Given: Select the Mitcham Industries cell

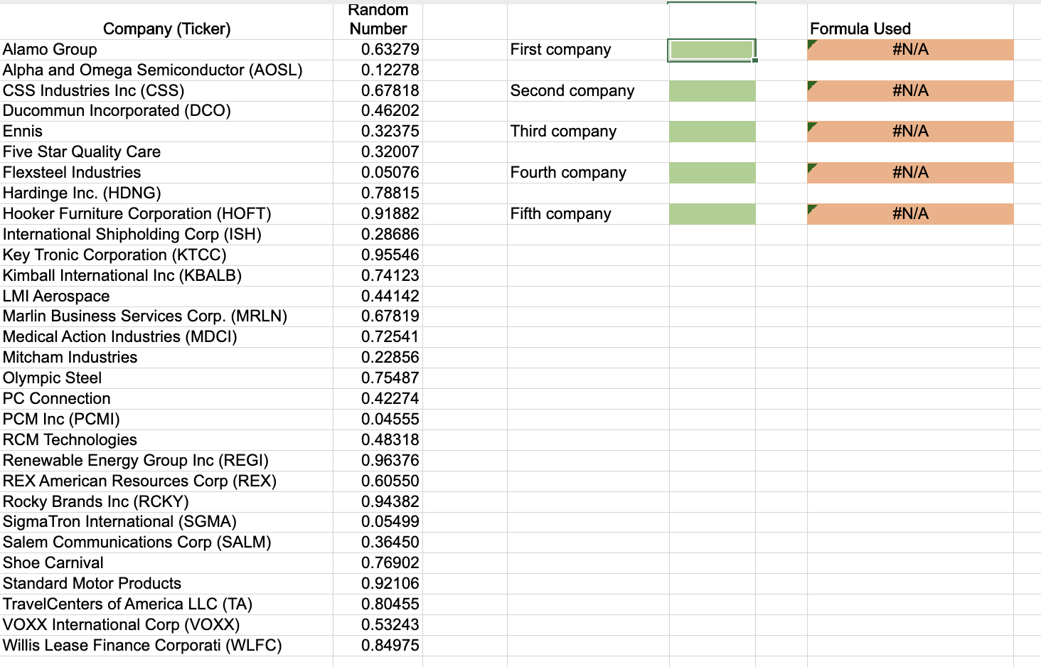Looking at the screenshot, I should (166, 358).
